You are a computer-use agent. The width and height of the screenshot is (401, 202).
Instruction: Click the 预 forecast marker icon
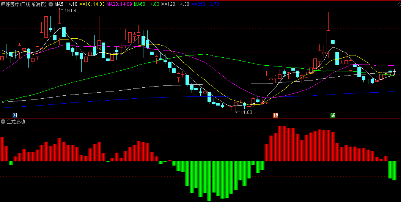tap(276, 115)
